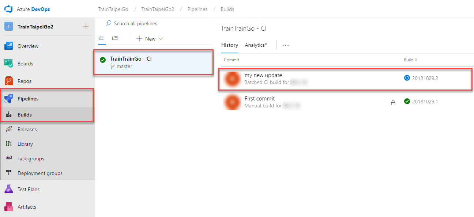Click the avatar of First commit build
Image resolution: width=474 pixels, height=217 pixels.
232,102
